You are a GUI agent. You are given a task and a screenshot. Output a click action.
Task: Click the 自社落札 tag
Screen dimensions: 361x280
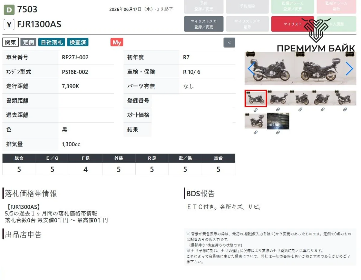pyautogui.click(x=52, y=42)
